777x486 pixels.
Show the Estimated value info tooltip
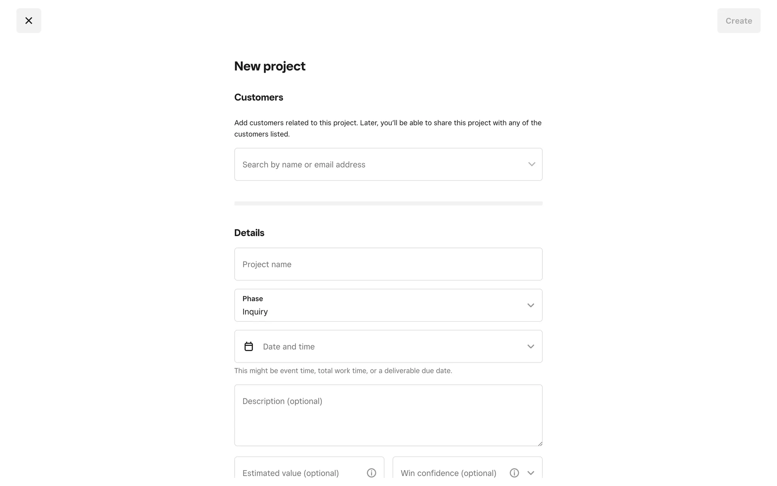point(371,473)
